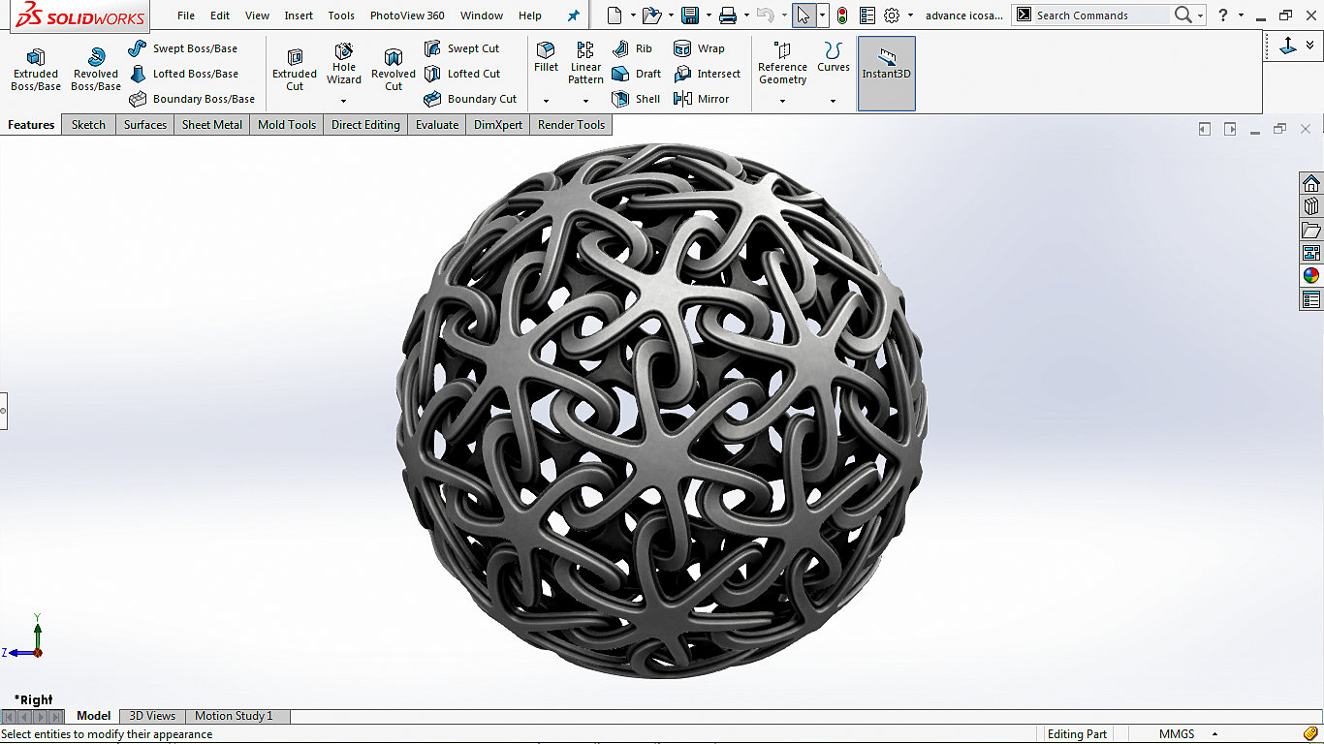This screenshot has width=1324, height=744.
Task: Click the Print icon
Action: (x=728, y=15)
